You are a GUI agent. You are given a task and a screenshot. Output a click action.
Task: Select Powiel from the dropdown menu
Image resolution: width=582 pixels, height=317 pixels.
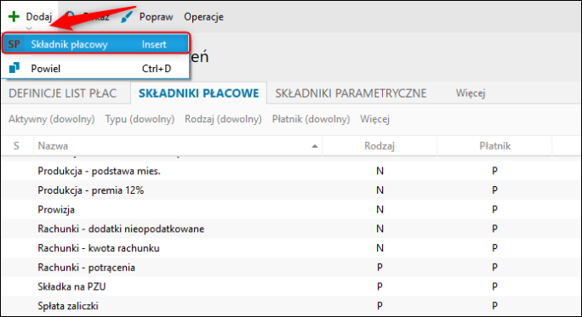coord(96,68)
